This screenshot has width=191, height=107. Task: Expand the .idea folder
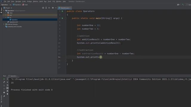pos(6,13)
